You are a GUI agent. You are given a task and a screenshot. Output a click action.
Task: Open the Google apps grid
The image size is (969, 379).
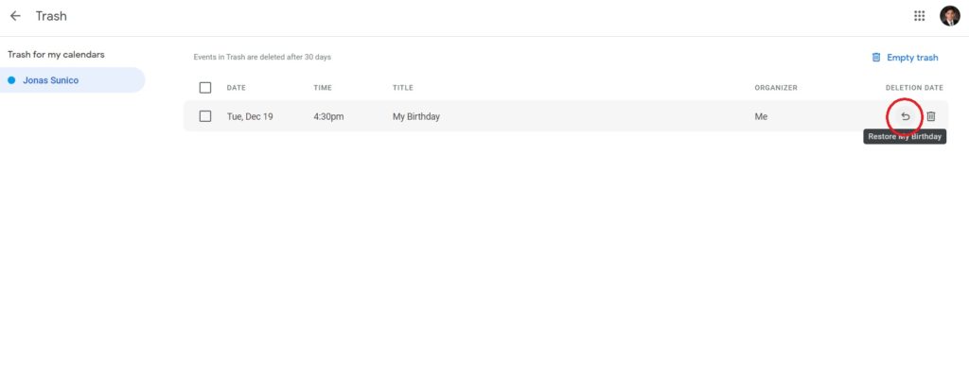click(919, 16)
